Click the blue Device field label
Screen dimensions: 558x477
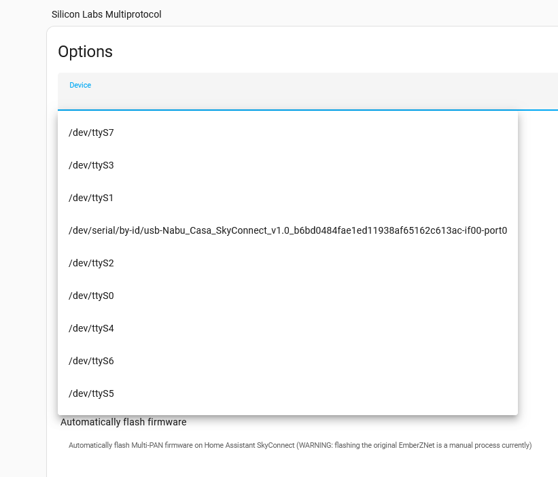pos(80,85)
